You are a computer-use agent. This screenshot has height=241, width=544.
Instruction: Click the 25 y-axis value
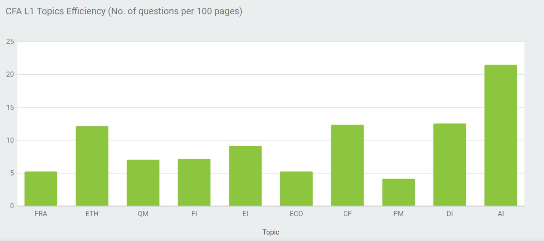10,42
